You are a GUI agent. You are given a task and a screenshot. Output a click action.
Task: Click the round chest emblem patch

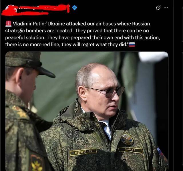pos(127,139)
